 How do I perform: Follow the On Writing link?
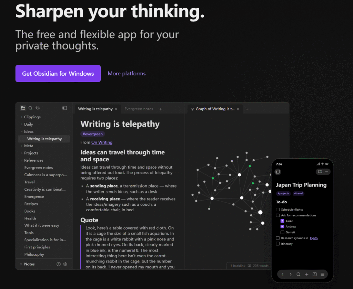pos(102,142)
